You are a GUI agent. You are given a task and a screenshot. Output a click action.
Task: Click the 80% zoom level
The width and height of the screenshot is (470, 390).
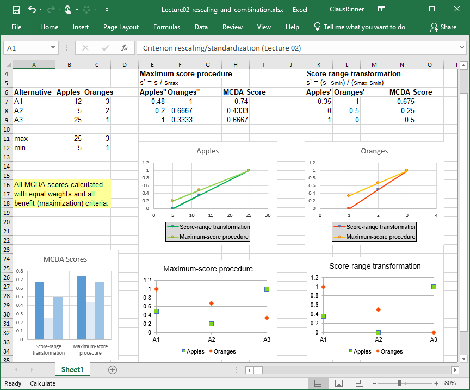click(x=450, y=383)
